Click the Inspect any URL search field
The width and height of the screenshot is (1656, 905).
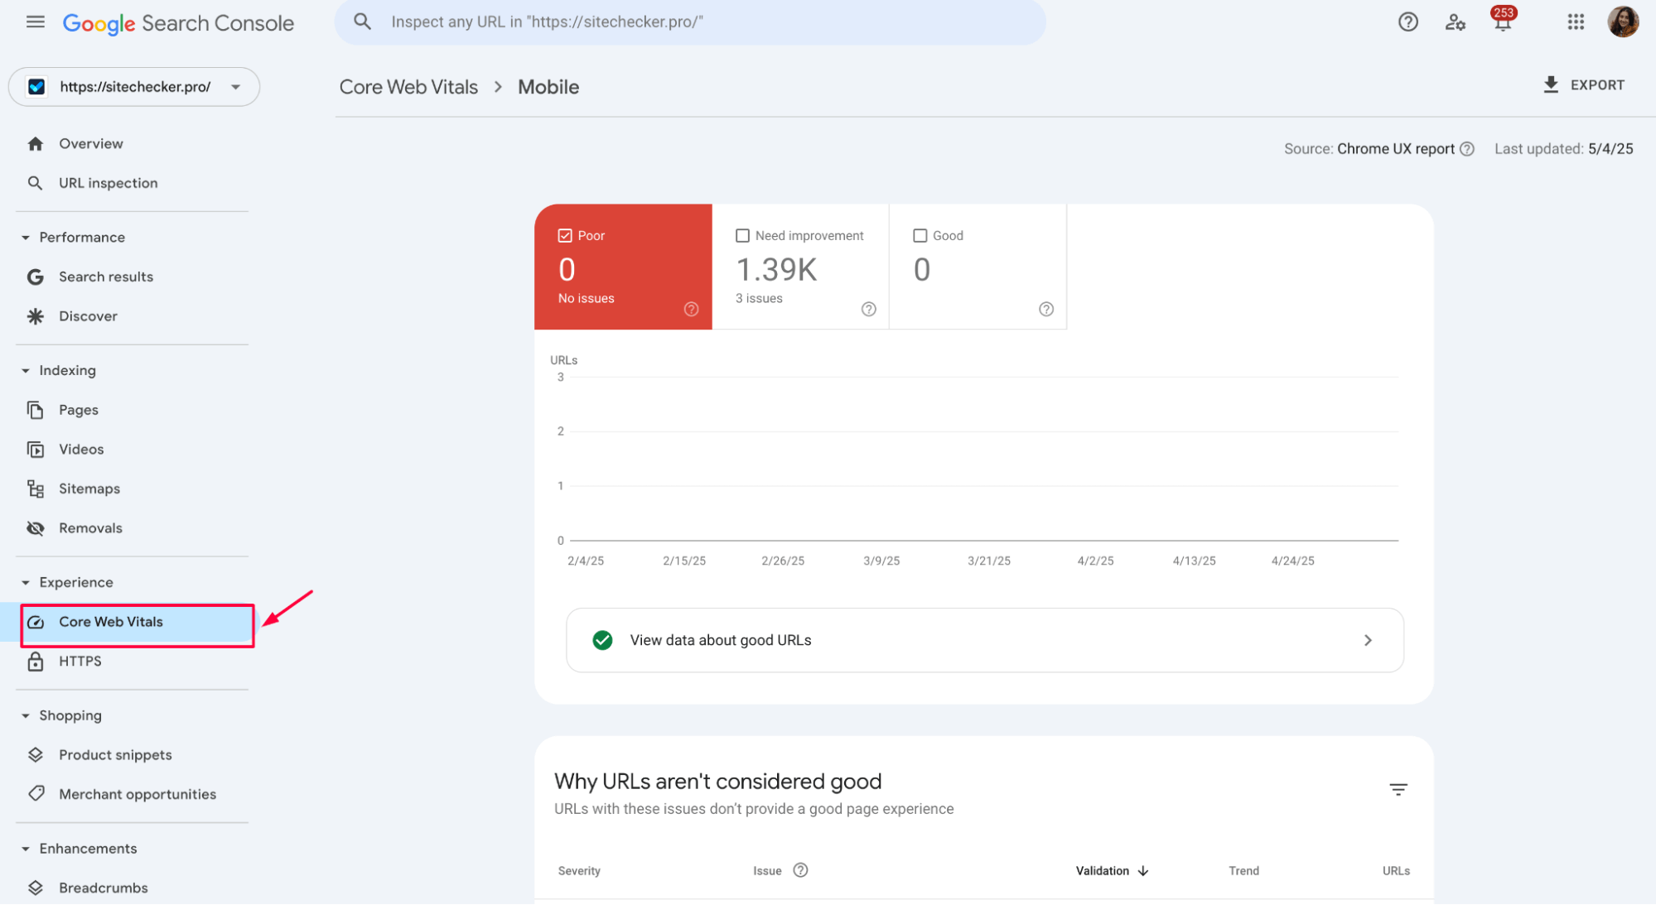[690, 22]
